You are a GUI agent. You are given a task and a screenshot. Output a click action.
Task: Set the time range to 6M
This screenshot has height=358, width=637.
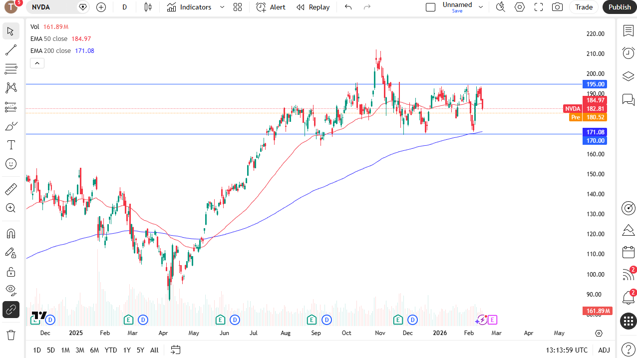click(x=94, y=350)
